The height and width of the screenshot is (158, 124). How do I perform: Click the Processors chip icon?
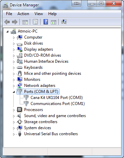coord(20,110)
